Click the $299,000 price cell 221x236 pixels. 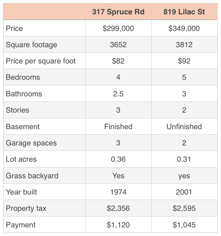(118, 28)
